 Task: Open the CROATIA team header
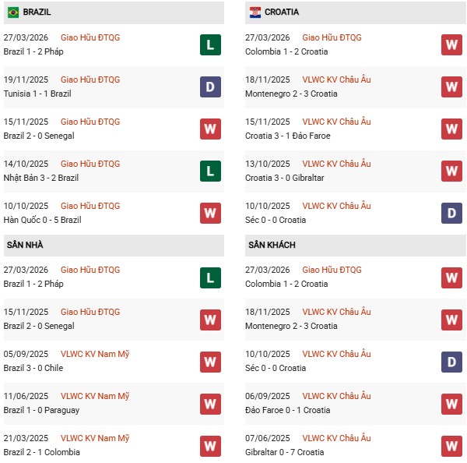[281, 12]
